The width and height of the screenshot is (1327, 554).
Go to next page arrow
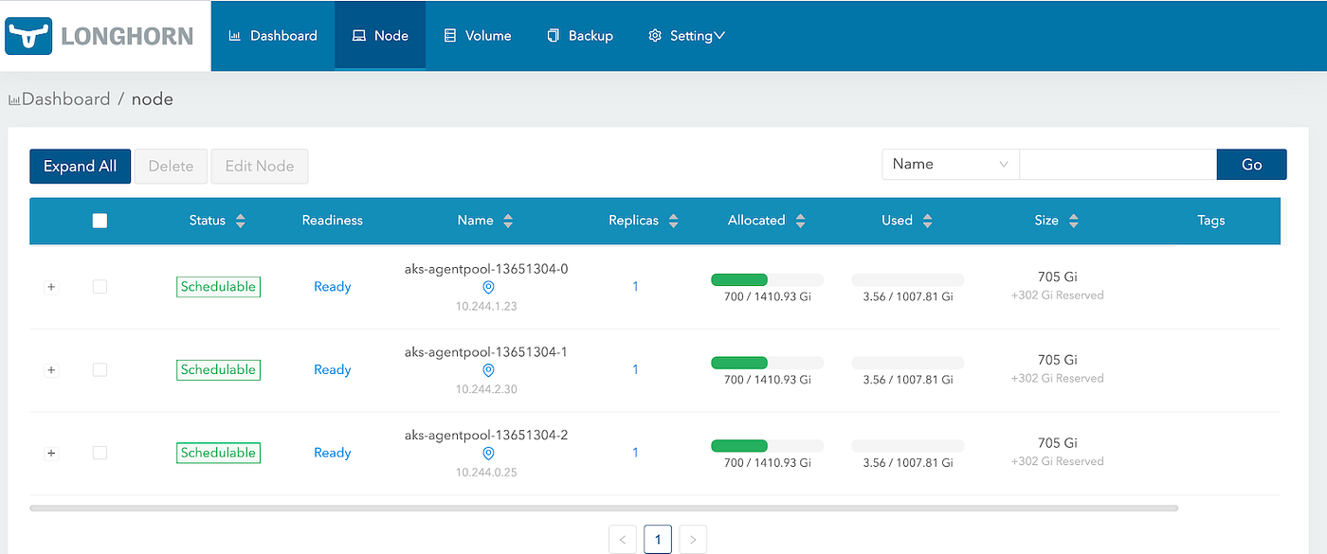693,540
